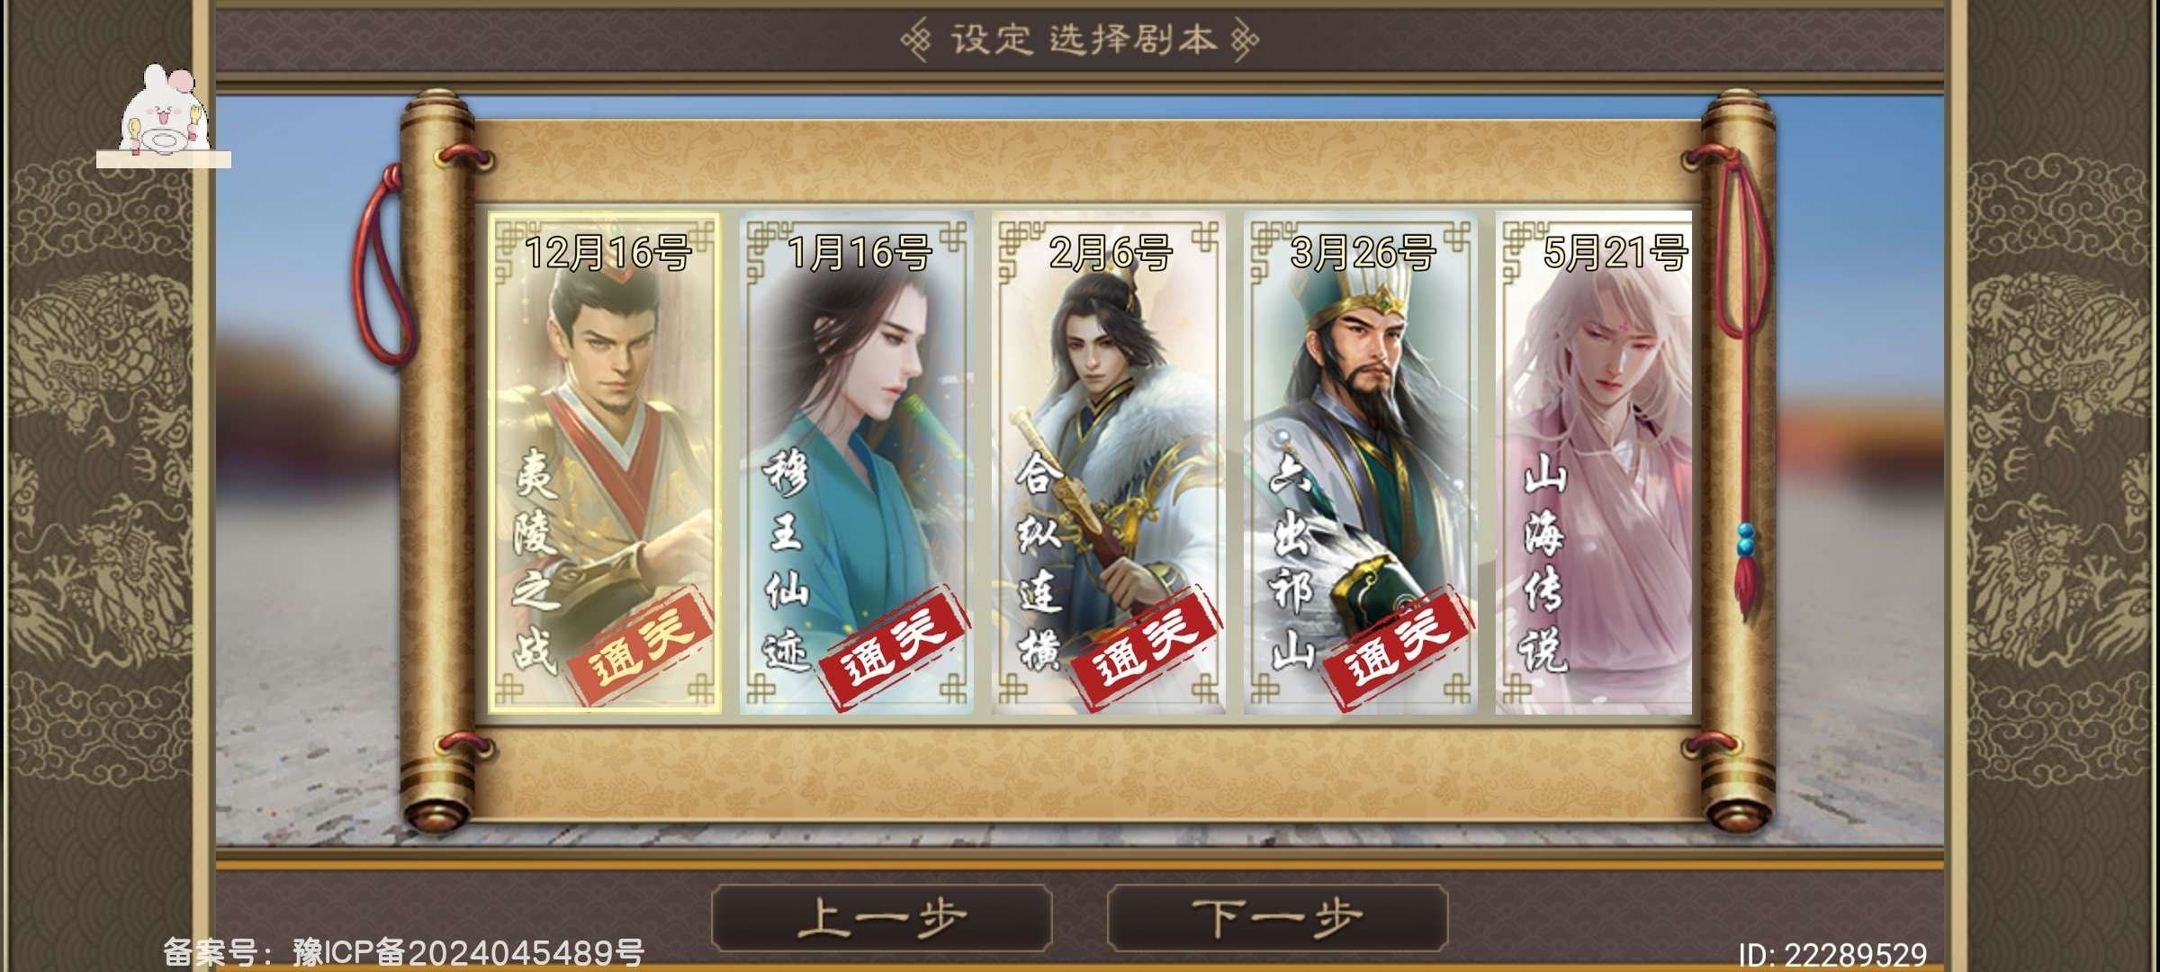Click the 1月16号 date label
Screen dimensions: 2160x972
pyautogui.click(x=859, y=252)
